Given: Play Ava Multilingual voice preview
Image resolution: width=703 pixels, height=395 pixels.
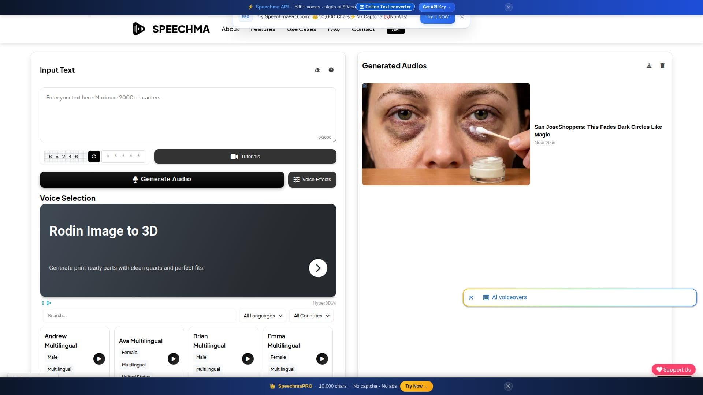Looking at the screenshot, I should coord(174,359).
